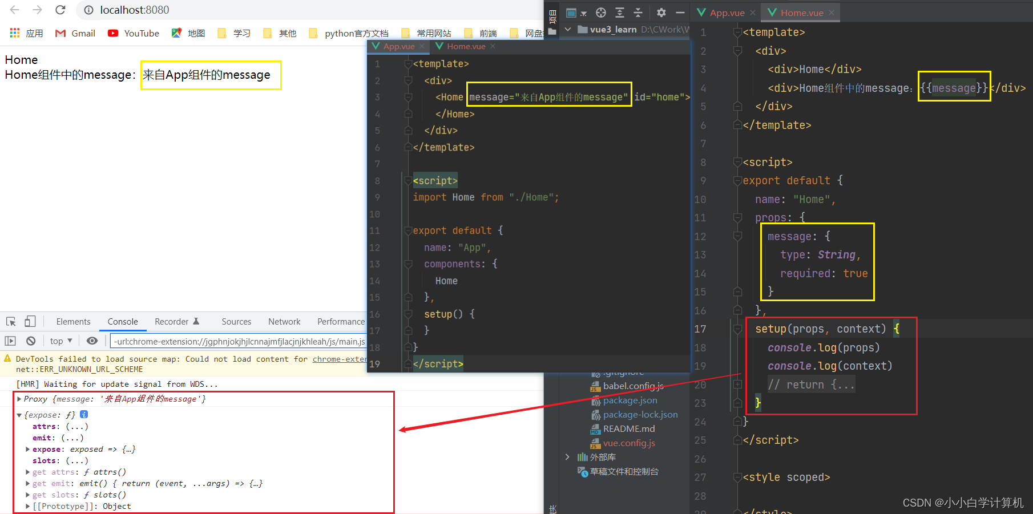Create a live expression with the eye icon

coord(92,341)
